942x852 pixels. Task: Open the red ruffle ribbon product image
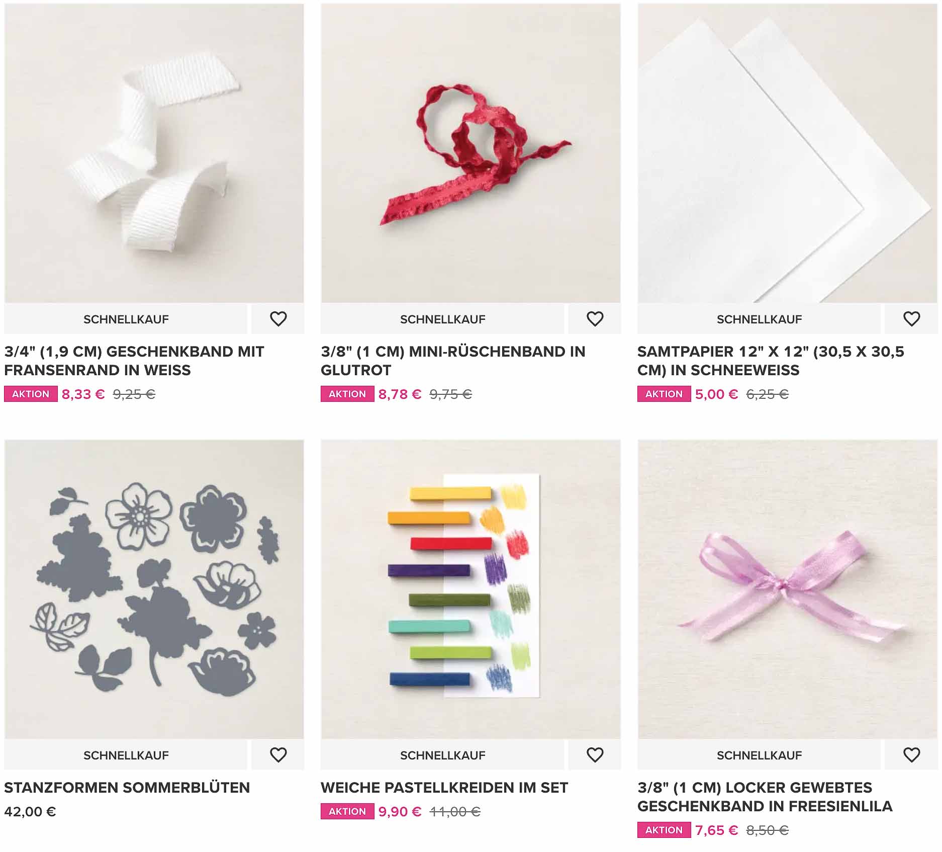click(470, 153)
